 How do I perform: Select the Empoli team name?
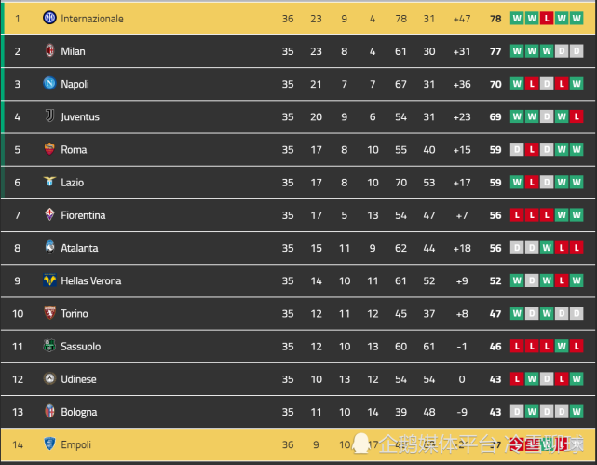(75, 444)
